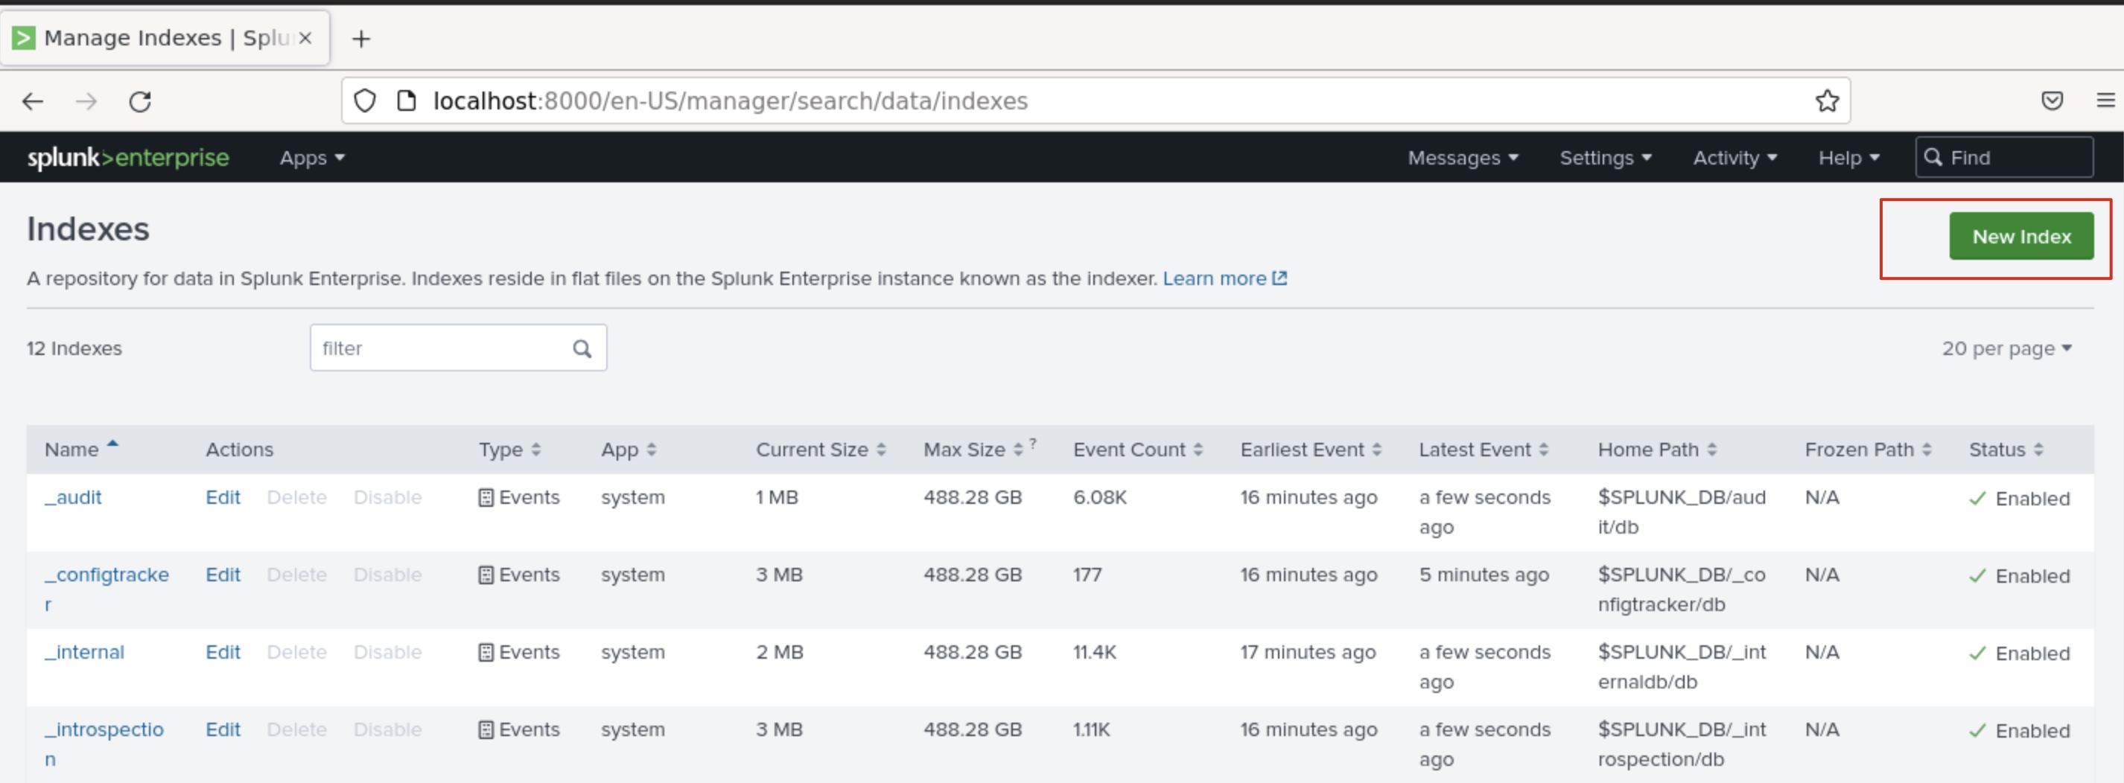This screenshot has height=783, width=2124.
Task: Click the Events type icon for _internal
Action: tap(486, 653)
